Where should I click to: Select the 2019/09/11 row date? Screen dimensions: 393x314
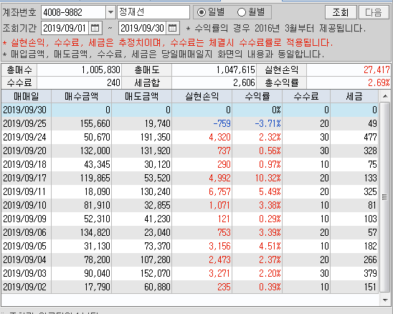pyautogui.click(x=25, y=191)
